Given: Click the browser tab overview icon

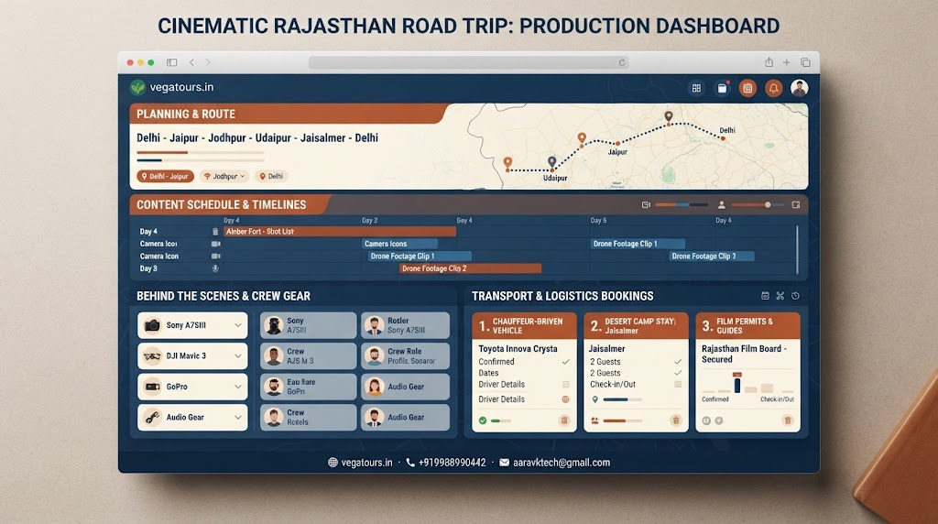Looking at the screenshot, I should point(806,62).
